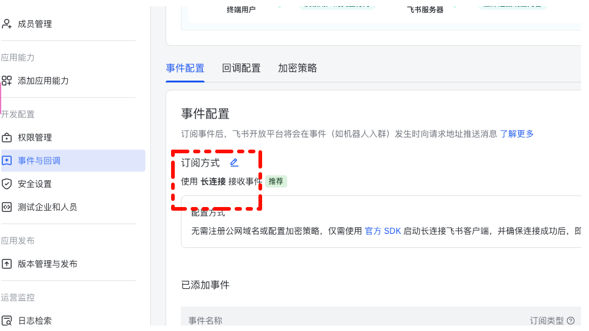Image resolution: width=589 pixels, height=331 pixels.
Task: Select 事件与回调 menu item
Action: [x=73, y=161]
